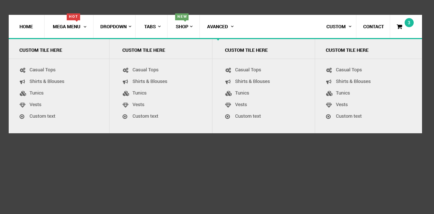The width and height of the screenshot is (434, 214).
Task: Expand the Dropdown menu chevron
Action: pyautogui.click(x=130, y=26)
